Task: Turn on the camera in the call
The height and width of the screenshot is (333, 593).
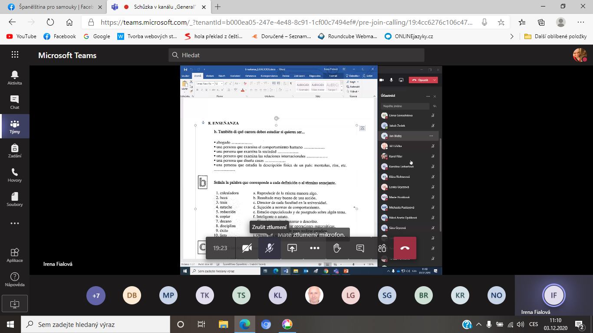Action: point(247,248)
